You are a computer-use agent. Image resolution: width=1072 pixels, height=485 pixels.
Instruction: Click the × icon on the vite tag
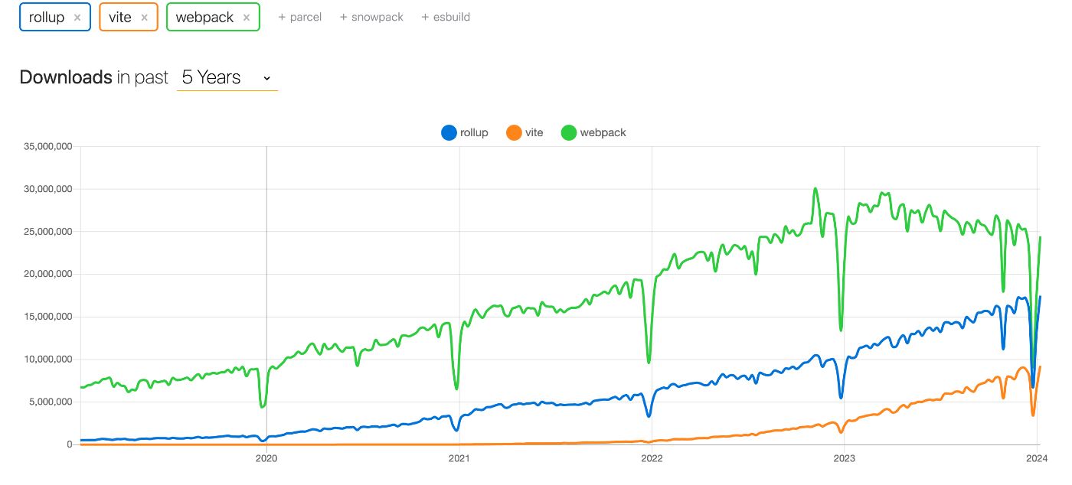tap(144, 17)
